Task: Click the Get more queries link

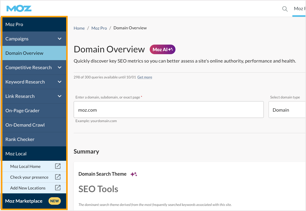Action: (x=145, y=77)
